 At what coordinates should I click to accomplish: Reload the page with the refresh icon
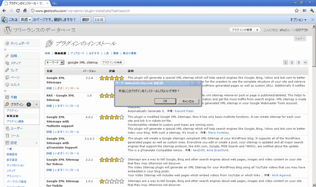(x=18, y=11)
